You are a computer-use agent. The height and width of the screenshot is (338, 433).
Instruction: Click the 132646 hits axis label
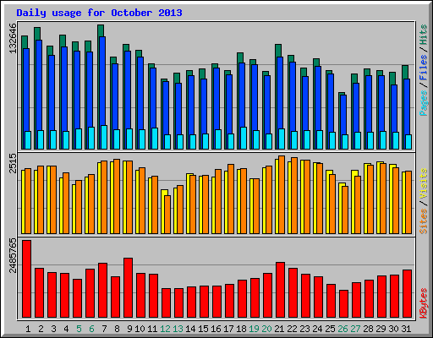click(x=13, y=38)
